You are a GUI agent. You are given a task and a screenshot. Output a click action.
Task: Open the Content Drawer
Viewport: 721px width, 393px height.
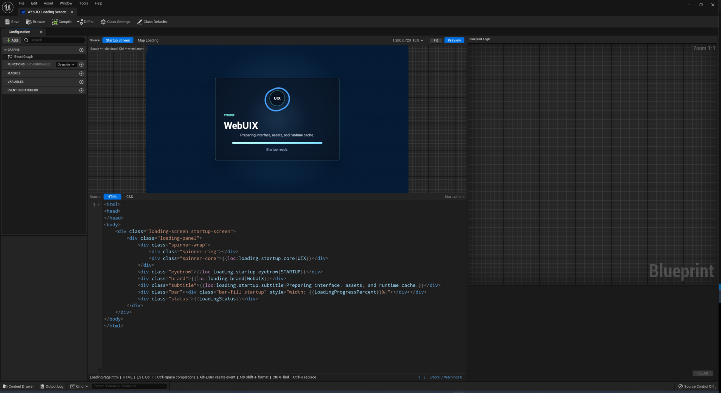click(18, 386)
